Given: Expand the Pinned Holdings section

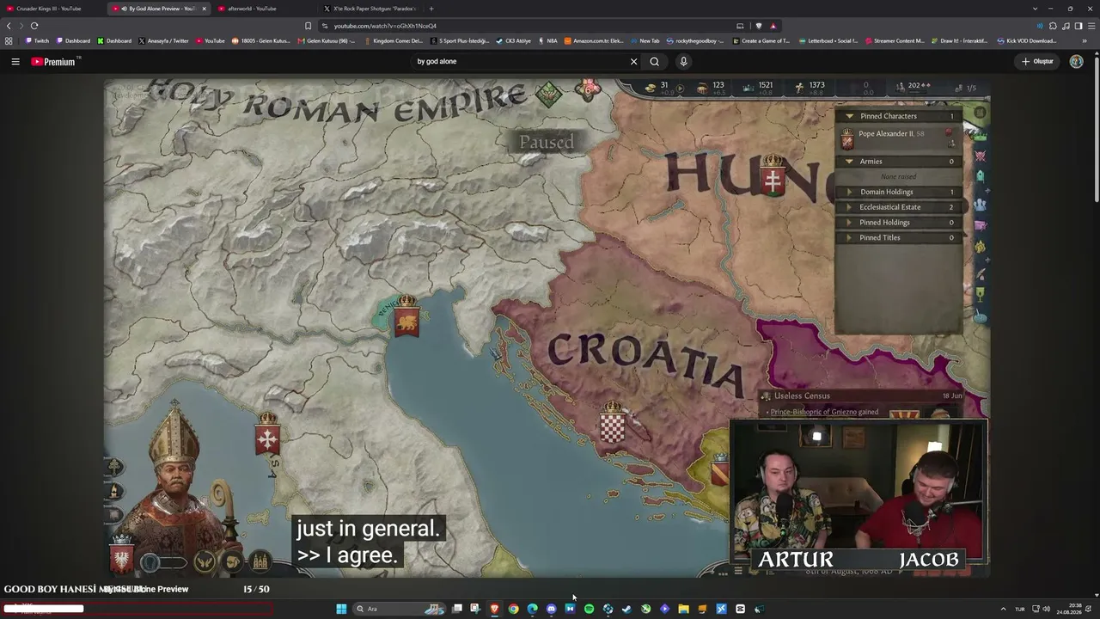Looking at the screenshot, I should (x=899, y=223).
